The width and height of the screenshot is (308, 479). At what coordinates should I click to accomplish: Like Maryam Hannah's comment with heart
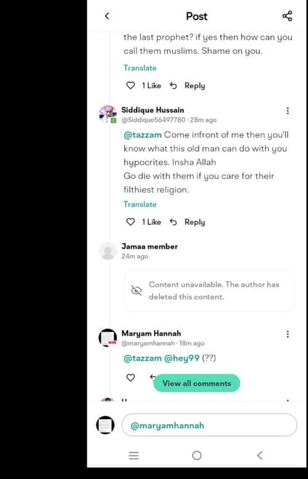point(131,377)
